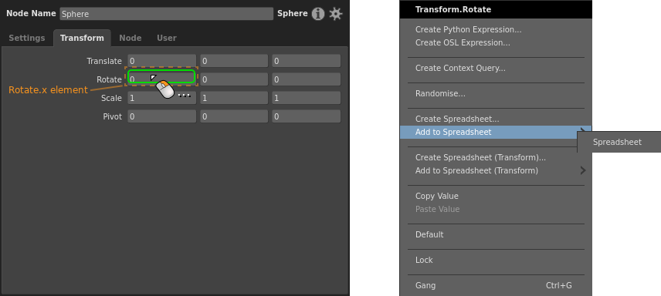The image size is (661, 296).
Task: Click the Pivot Y field
Action: point(234,116)
